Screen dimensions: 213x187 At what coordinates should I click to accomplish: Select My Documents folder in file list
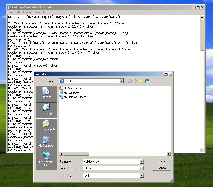click(x=71, y=88)
